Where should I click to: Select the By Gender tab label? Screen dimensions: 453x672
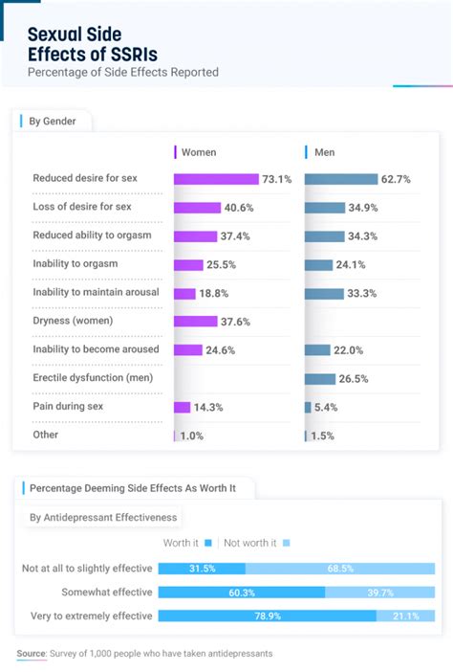coord(53,122)
